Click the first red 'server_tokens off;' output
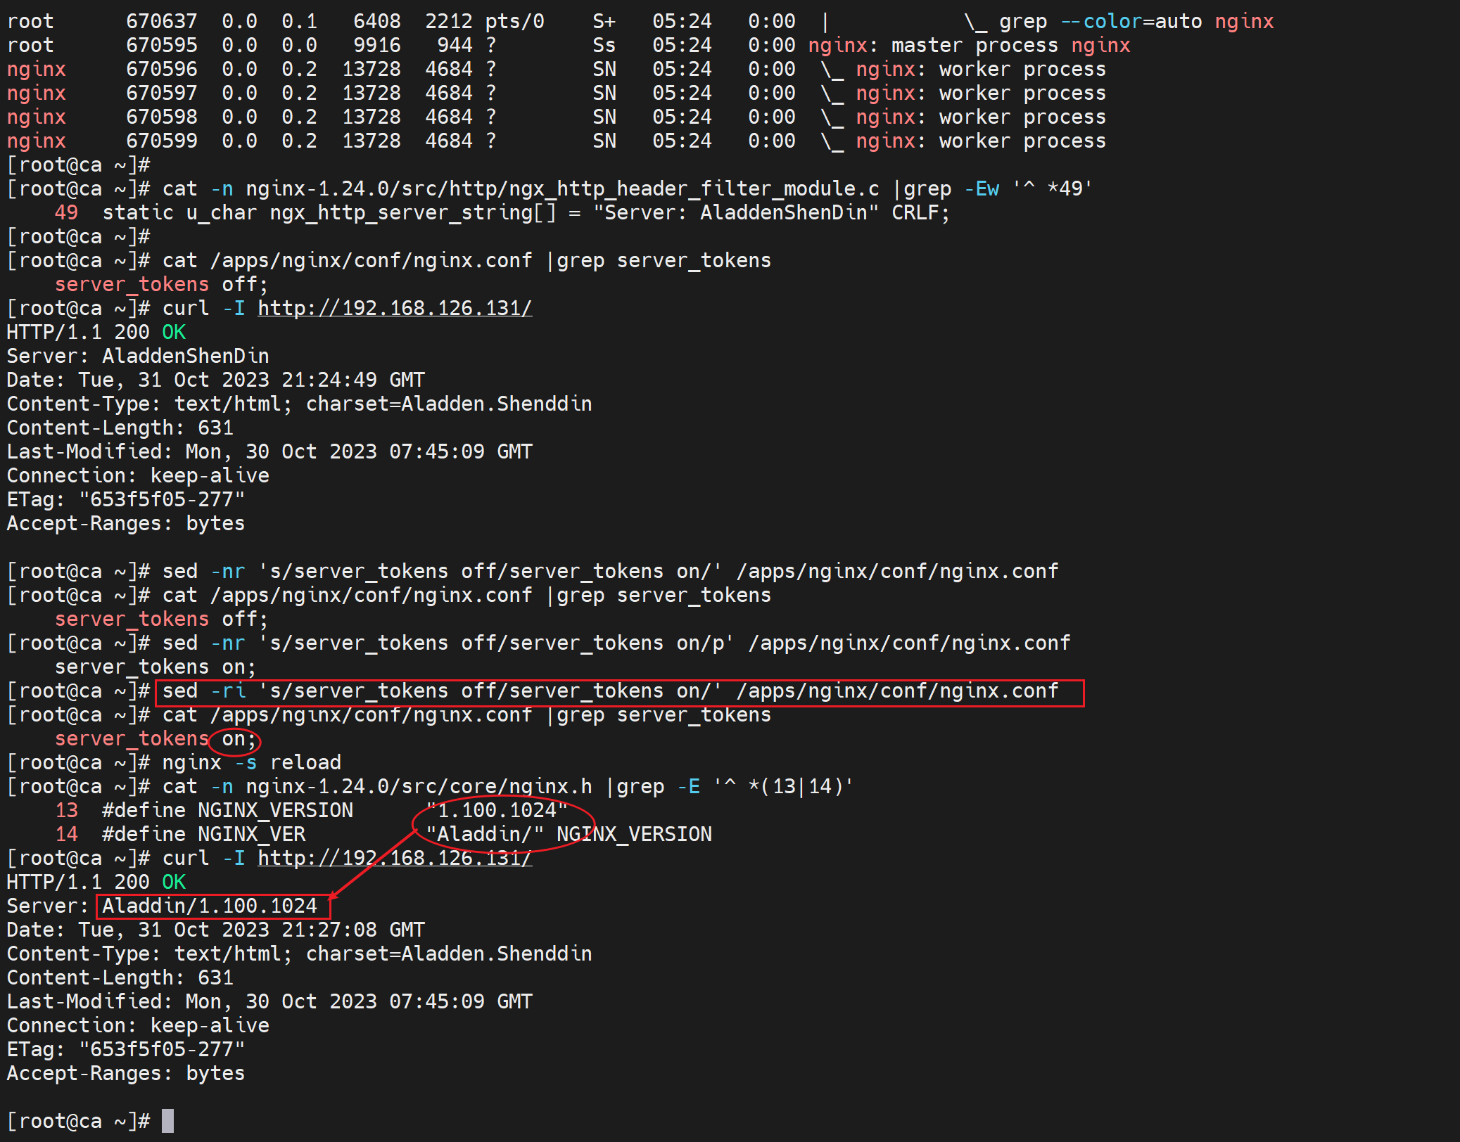The width and height of the screenshot is (1460, 1142). pos(161,284)
